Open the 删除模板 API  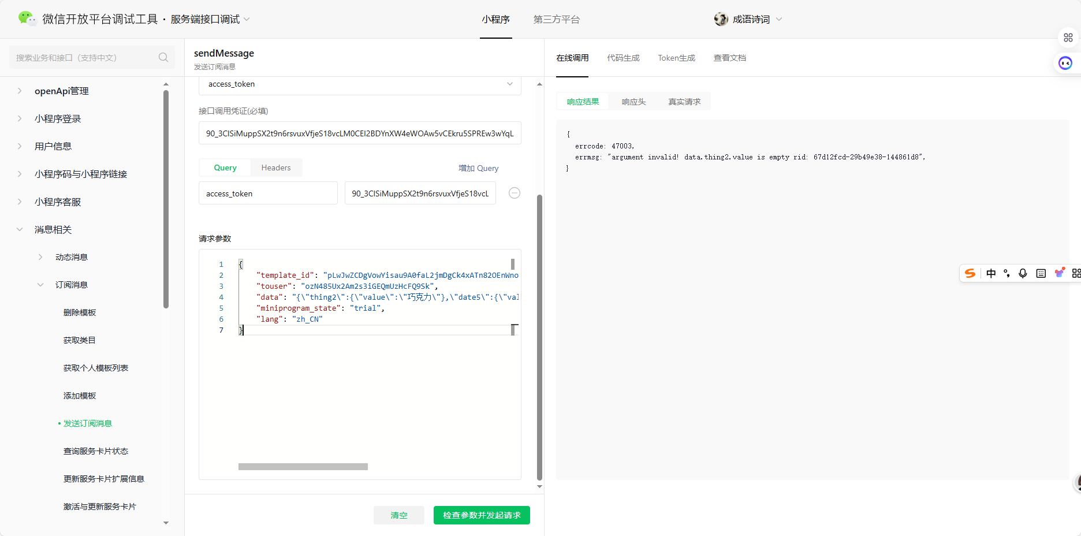coord(80,312)
